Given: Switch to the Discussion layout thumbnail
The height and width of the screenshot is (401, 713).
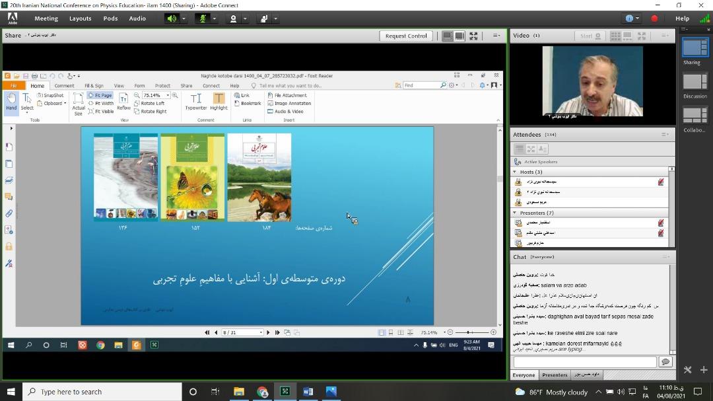Looking at the screenshot, I should [695, 83].
